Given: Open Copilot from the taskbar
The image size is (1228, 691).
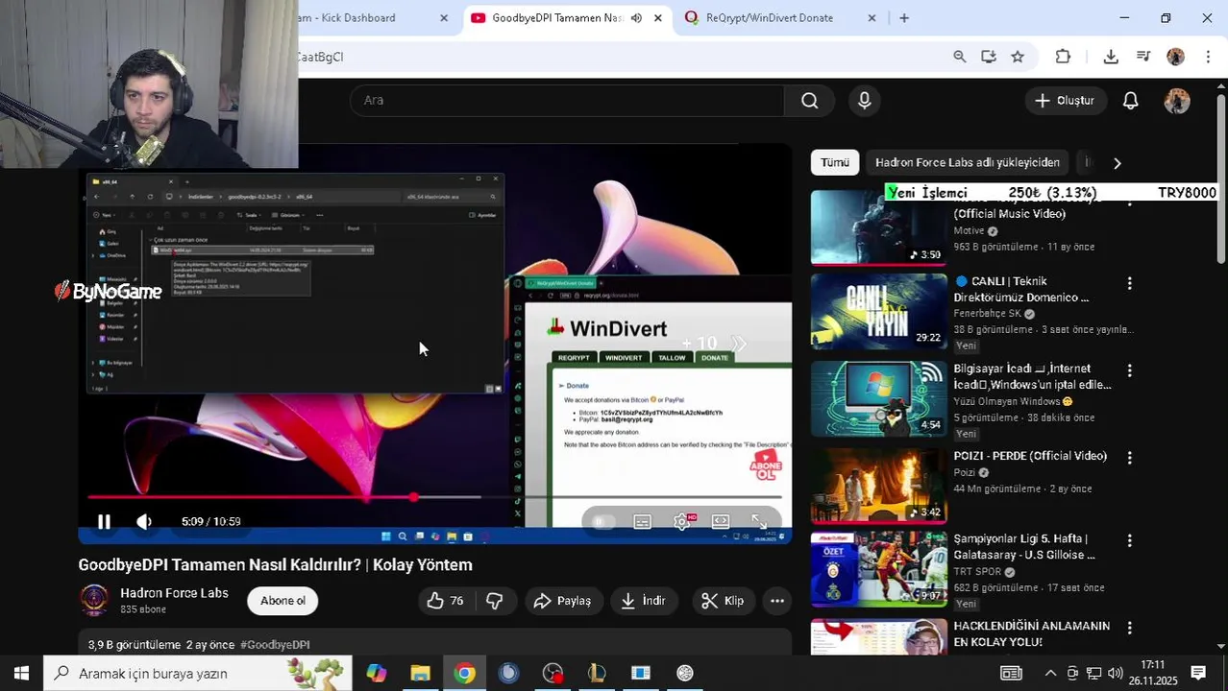Looking at the screenshot, I should (376, 673).
